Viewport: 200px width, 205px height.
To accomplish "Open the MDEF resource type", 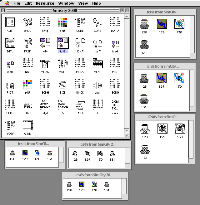I will pos(62,64).
